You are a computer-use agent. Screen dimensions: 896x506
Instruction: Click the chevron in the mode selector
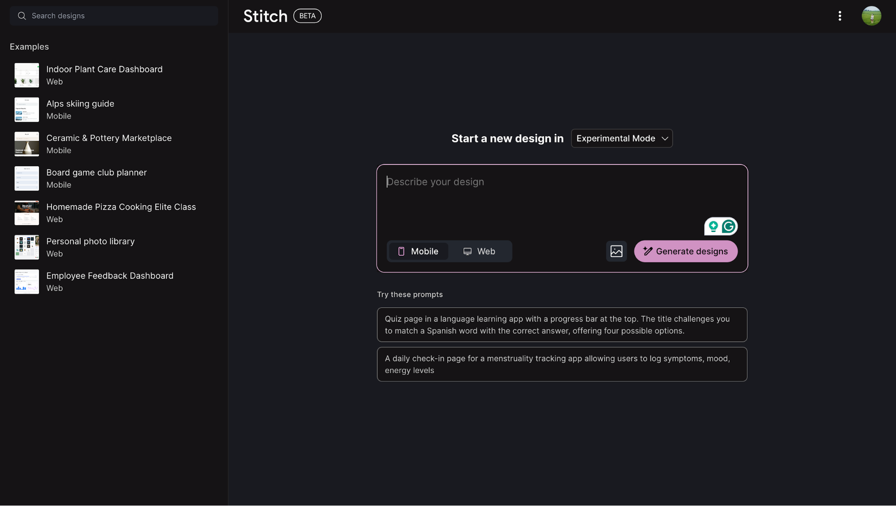[665, 139]
